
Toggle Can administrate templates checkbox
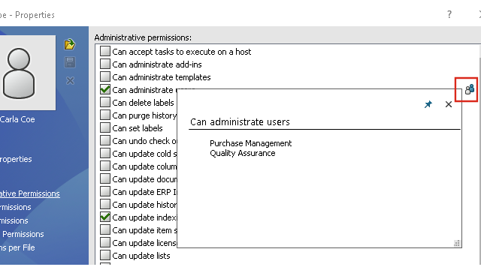(x=105, y=76)
